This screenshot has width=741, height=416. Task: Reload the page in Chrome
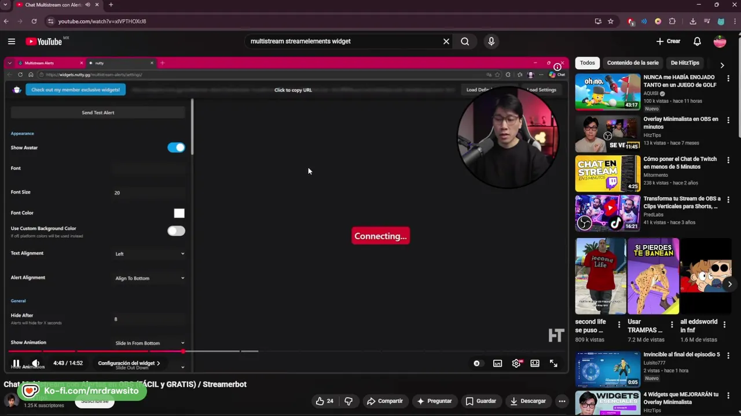coord(34,21)
